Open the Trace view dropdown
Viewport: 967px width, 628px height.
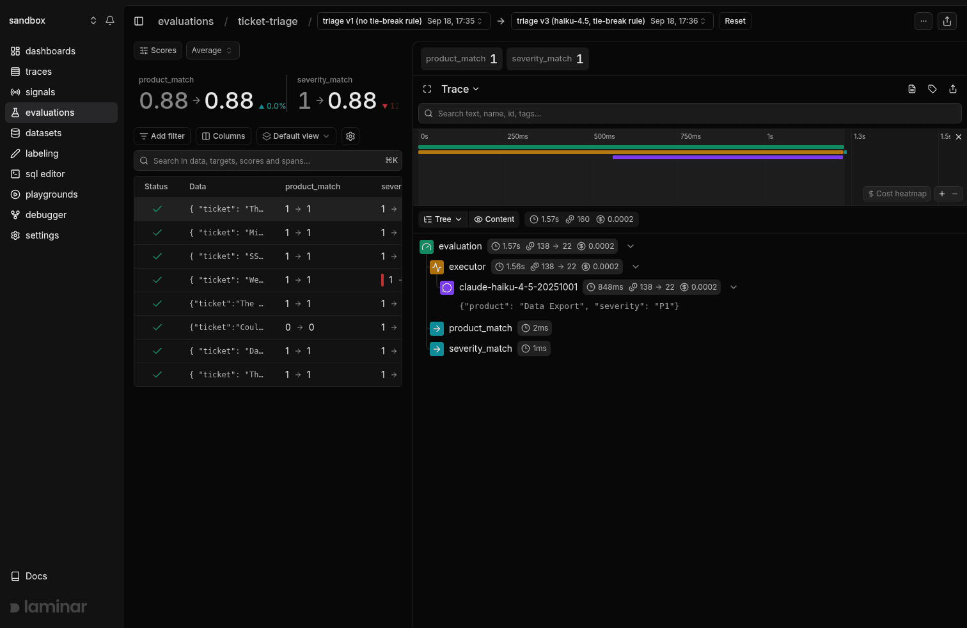tap(460, 89)
